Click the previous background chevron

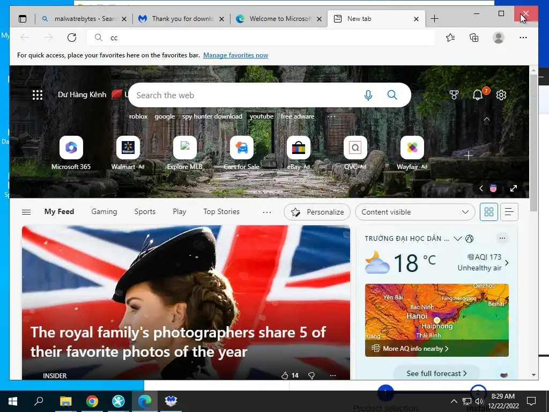[481, 188]
